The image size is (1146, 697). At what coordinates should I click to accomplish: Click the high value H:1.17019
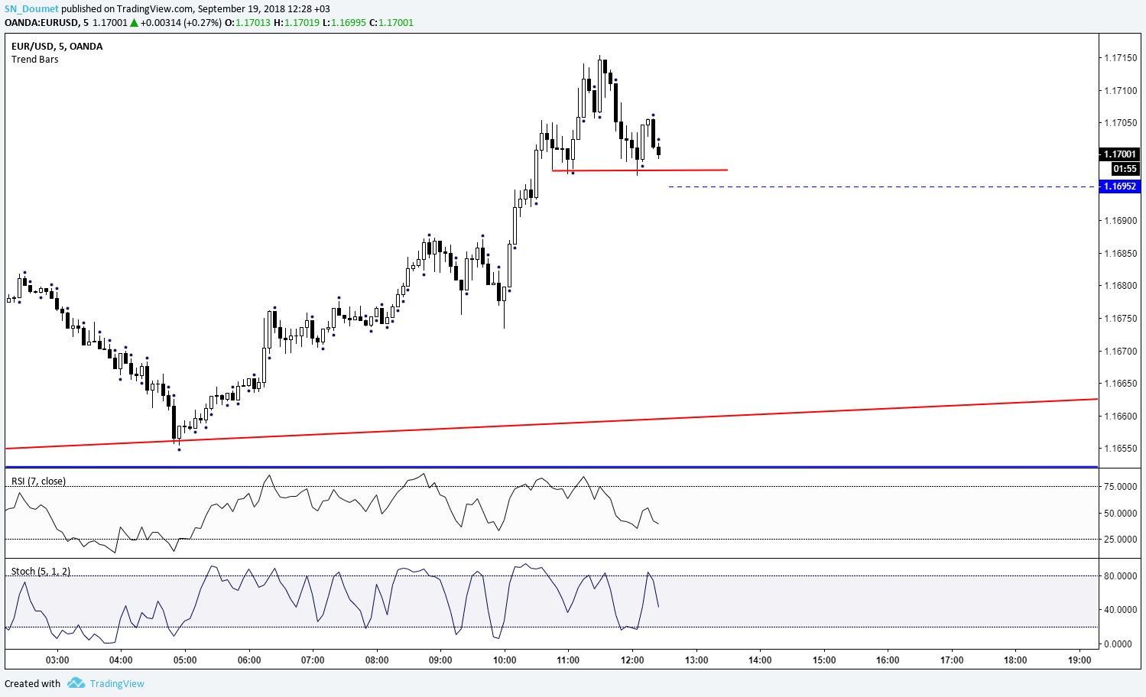pos(297,22)
